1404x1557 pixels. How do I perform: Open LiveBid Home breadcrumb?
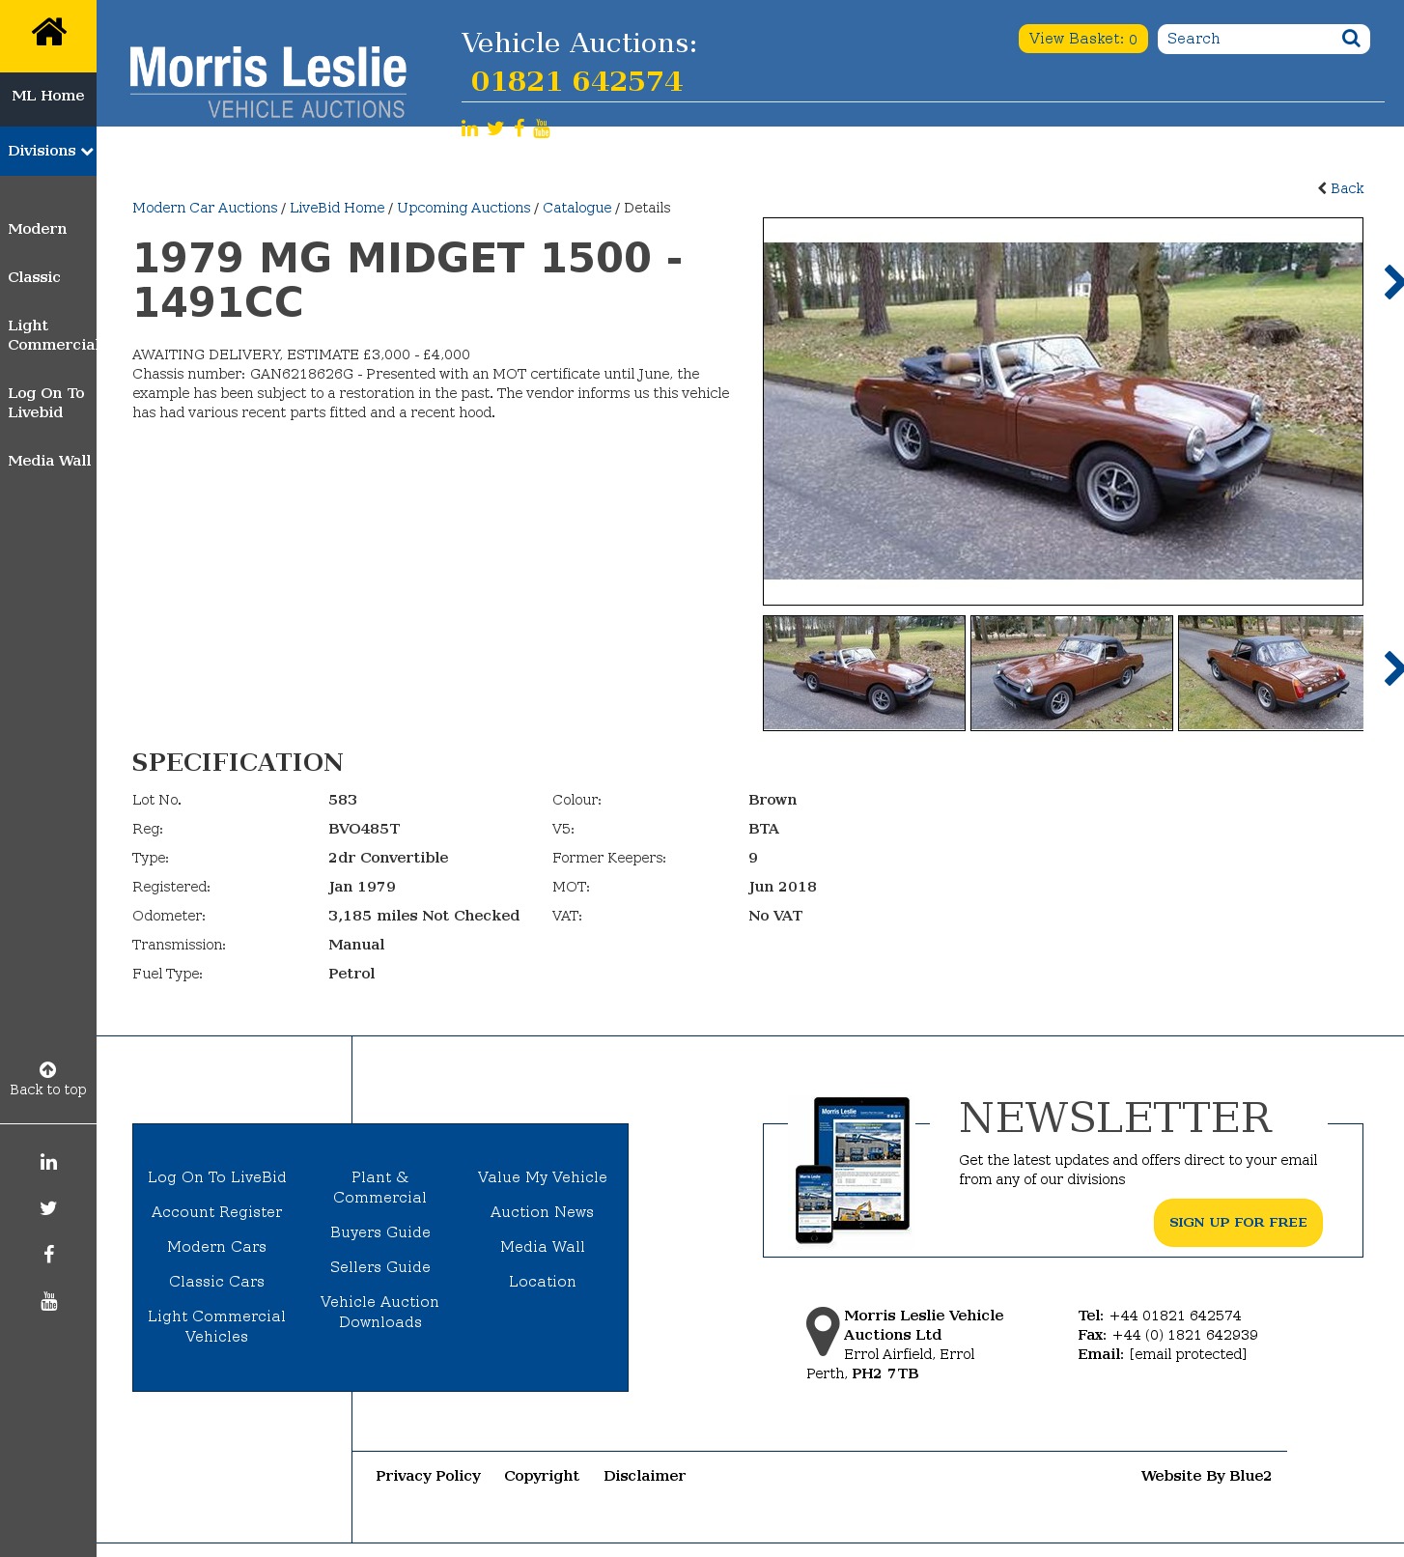pos(337,208)
